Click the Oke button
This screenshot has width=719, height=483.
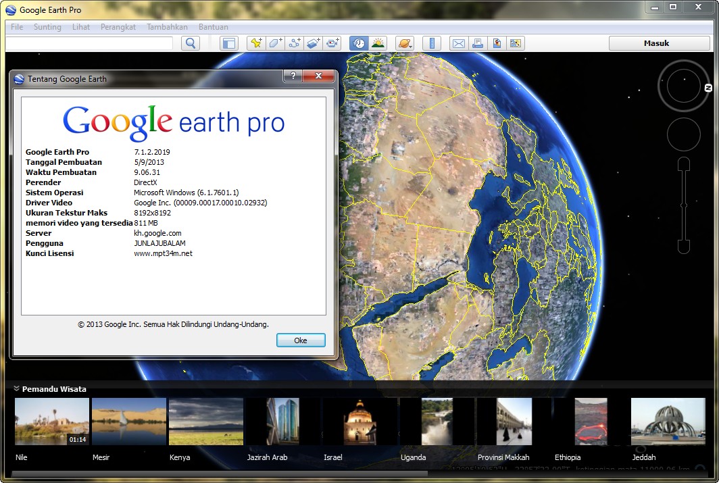(301, 340)
